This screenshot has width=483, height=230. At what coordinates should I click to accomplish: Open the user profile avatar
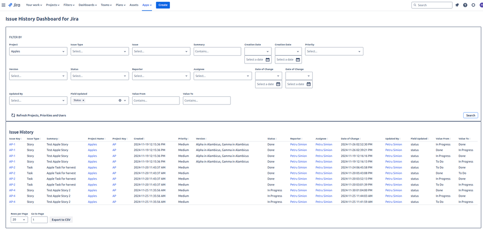pyautogui.click(x=481, y=5)
